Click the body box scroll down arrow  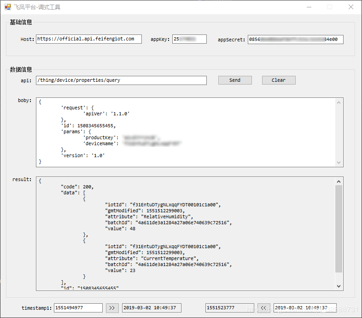coord(339,163)
